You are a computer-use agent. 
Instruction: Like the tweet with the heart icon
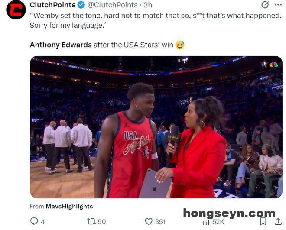click(149, 221)
